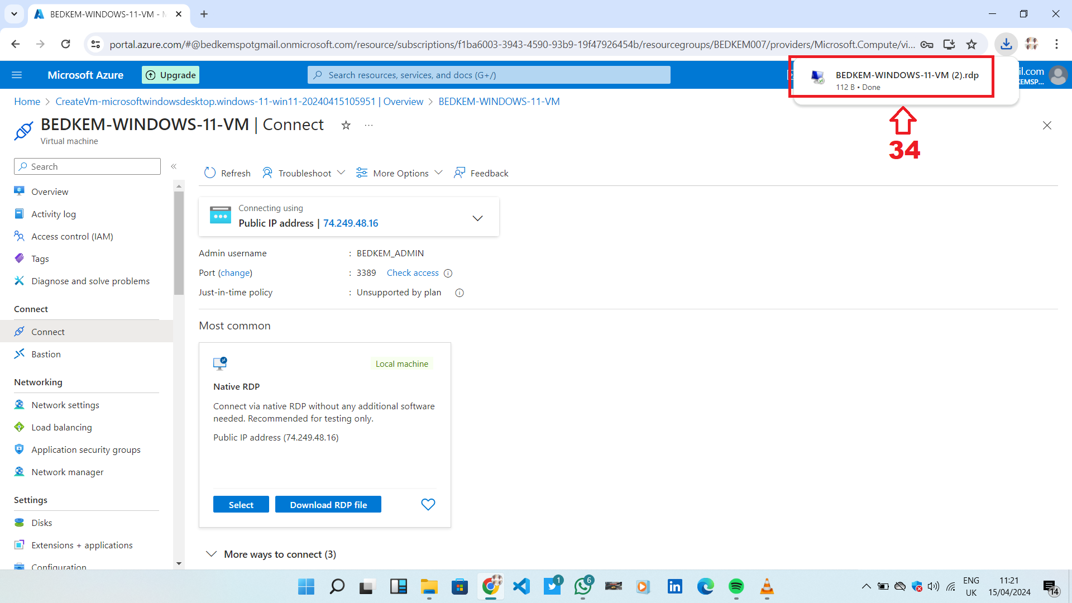1072x603 pixels.
Task: Collapse the left sidebar with double chevron
Action: [174, 166]
